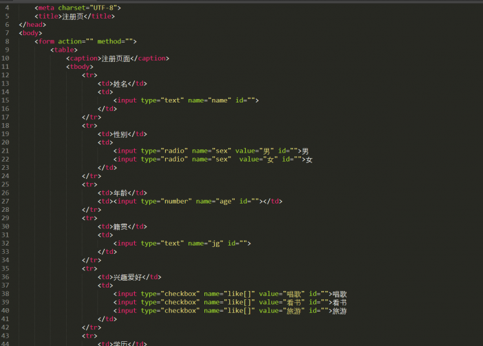Click the checkbox input line for 旅游
Viewport: 483px width, 346px height.
point(230,311)
